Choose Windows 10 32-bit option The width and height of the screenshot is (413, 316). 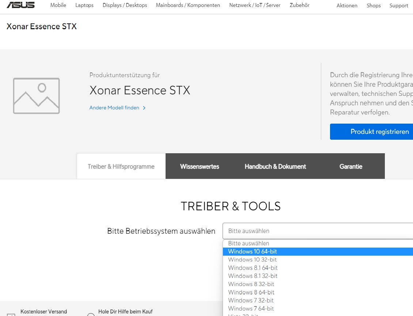[318, 260]
